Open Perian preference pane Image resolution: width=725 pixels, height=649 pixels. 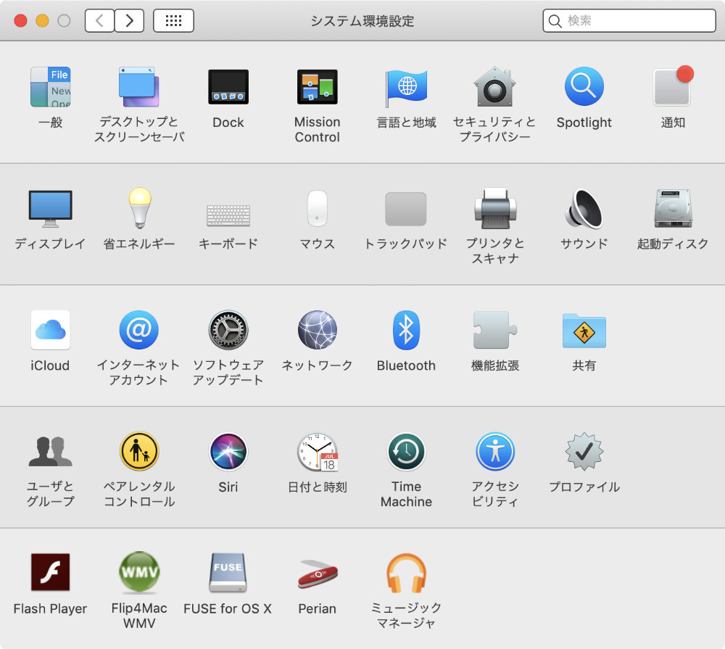pos(318,574)
